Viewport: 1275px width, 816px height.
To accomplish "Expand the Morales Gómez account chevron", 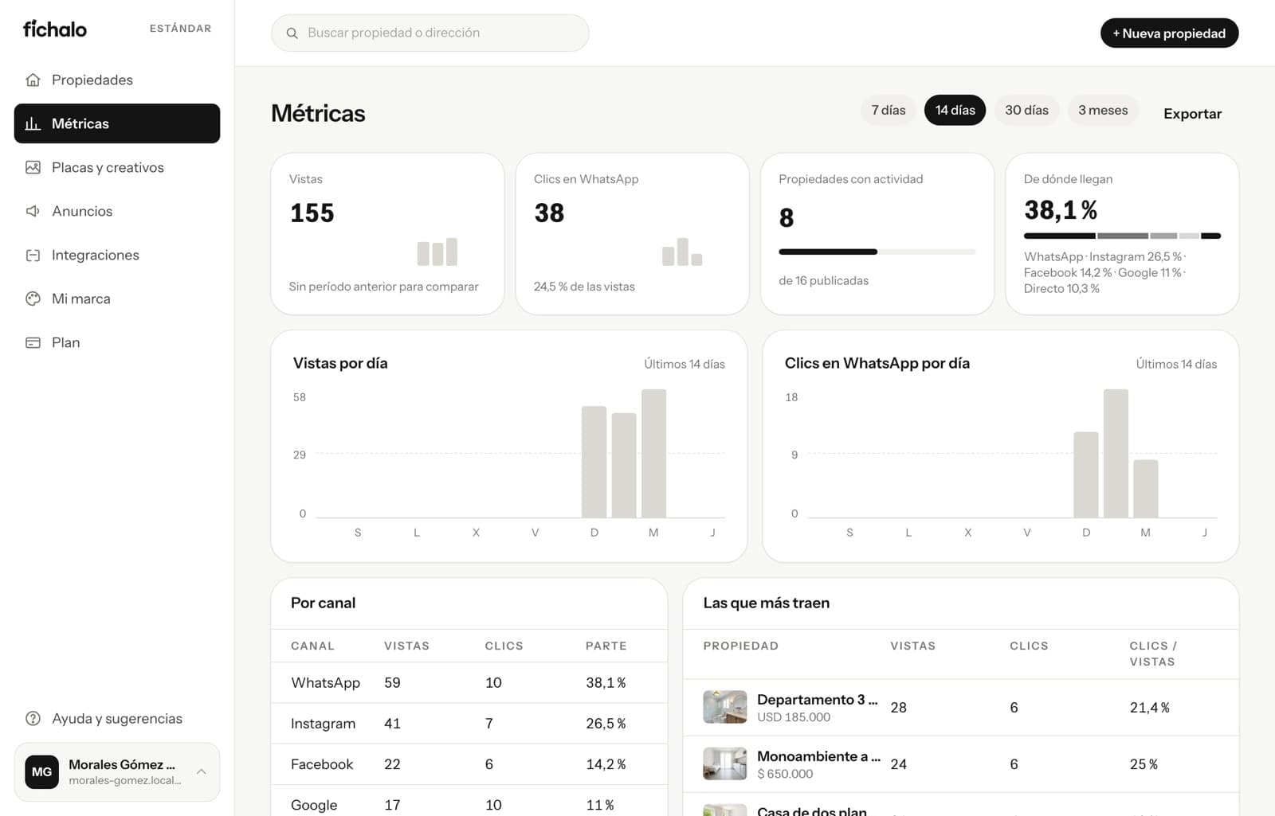I will click(202, 771).
